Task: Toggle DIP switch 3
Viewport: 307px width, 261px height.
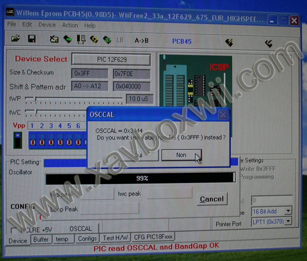Action: tap(51, 139)
